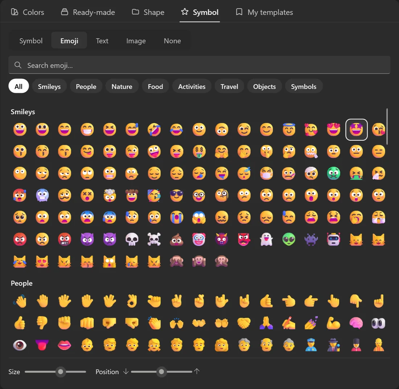Screen dimensions: 399x389
Task: Select the robot face emoji
Action: click(x=334, y=239)
